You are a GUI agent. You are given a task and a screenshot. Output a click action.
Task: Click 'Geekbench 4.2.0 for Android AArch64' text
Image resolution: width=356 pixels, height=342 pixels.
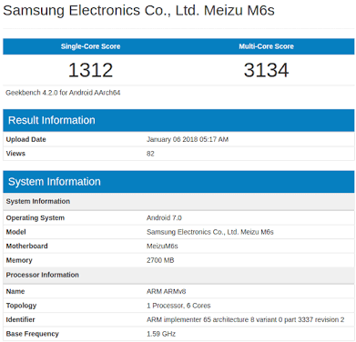[63, 93]
